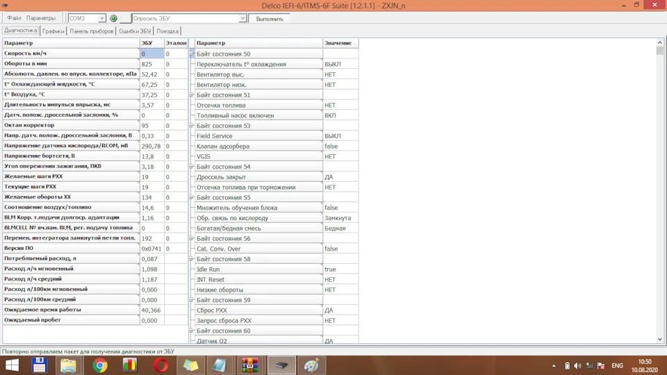This screenshot has height=375, width=667.
Task: Switch to the Графики tab
Action: point(53,31)
